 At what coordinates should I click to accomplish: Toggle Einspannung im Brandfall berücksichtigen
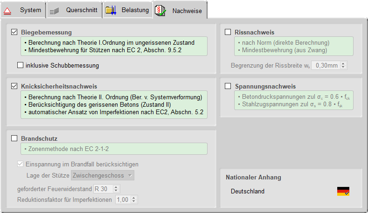(x=20, y=164)
